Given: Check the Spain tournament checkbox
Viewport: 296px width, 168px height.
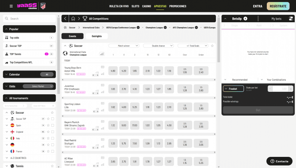Looking at the screenshot, I should 53,125.
